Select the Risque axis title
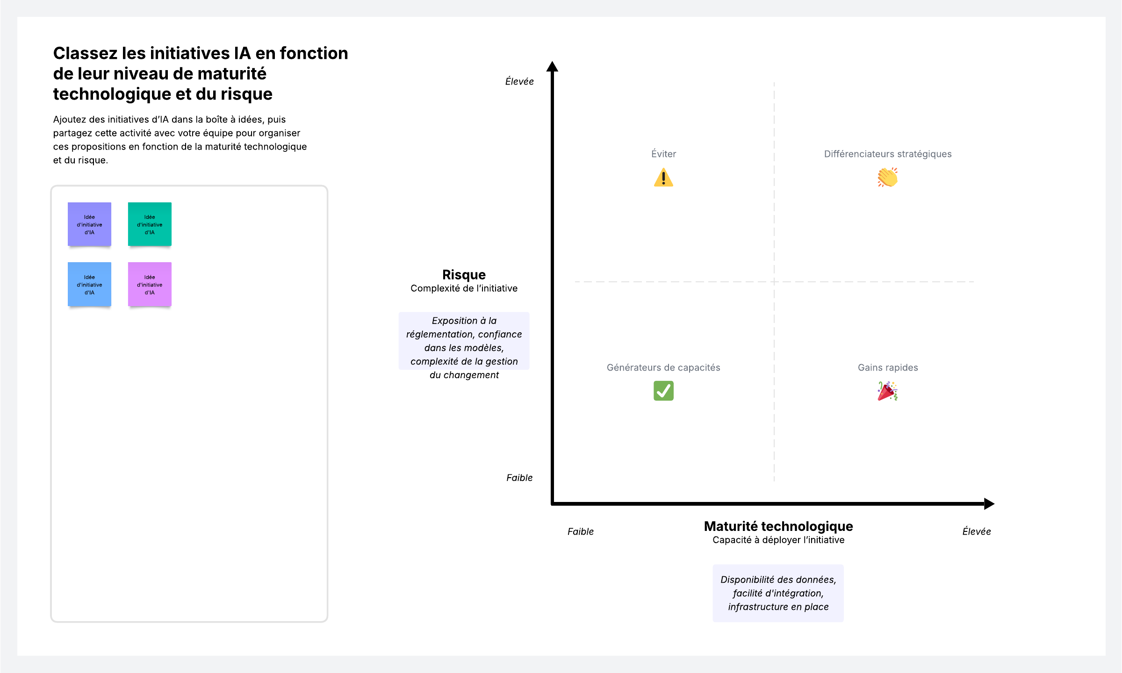 [464, 274]
